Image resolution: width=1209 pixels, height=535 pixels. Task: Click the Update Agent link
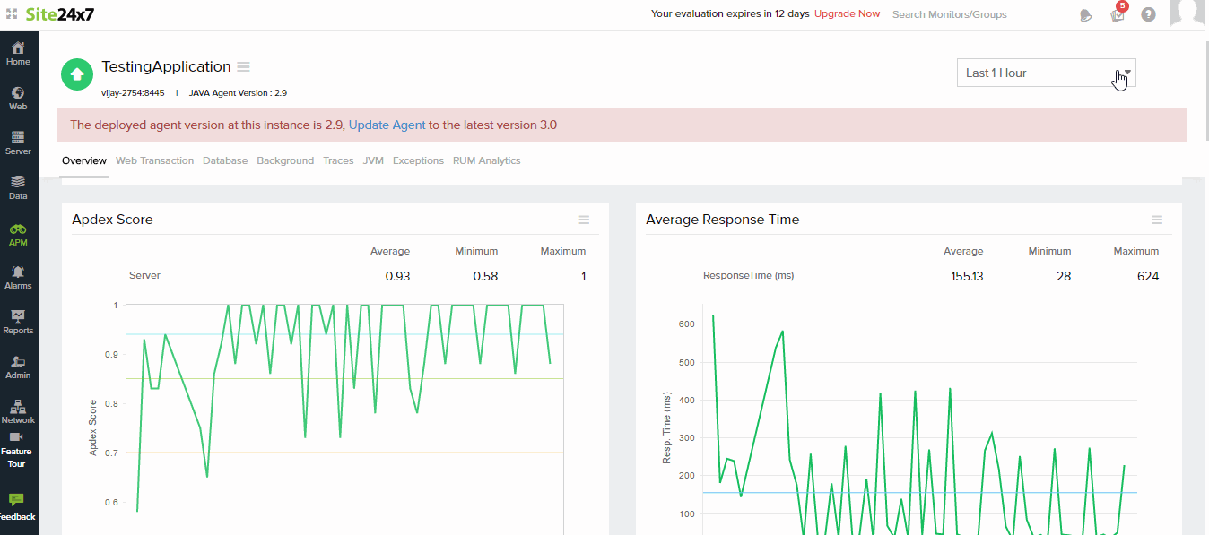[x=387, y=125]
